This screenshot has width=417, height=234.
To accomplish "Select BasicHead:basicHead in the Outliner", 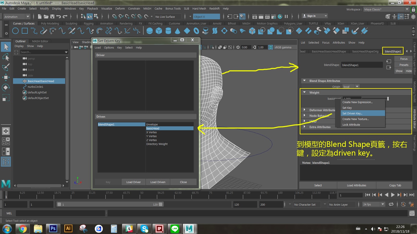I will 41,81.
